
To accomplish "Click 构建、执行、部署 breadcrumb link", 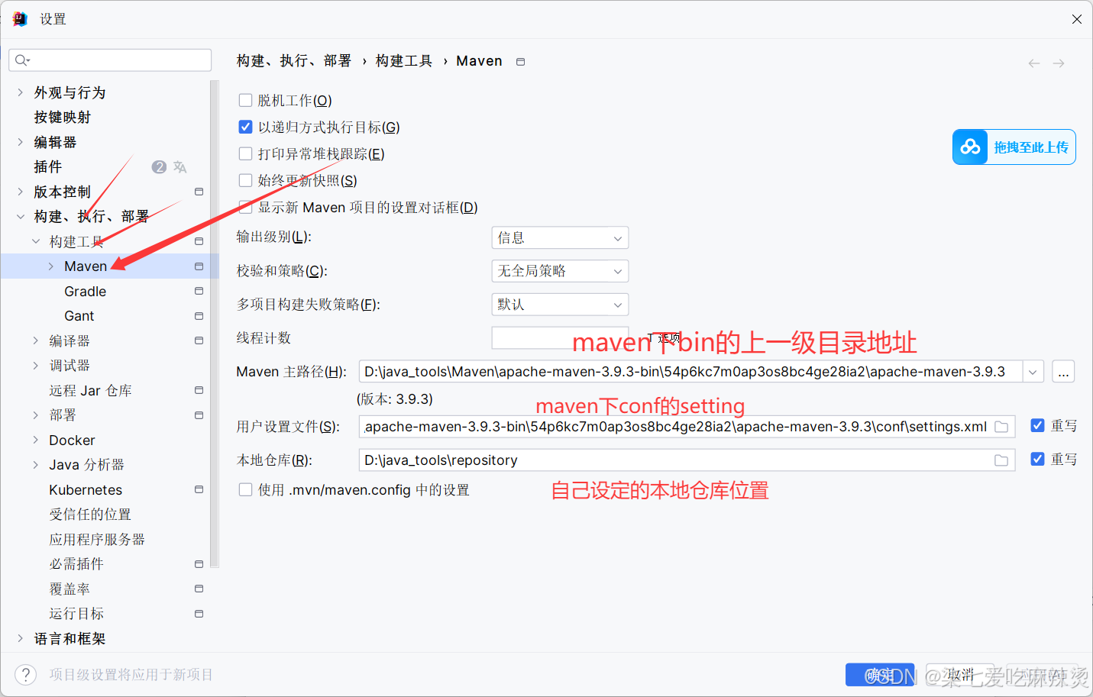I will point(294,61).
